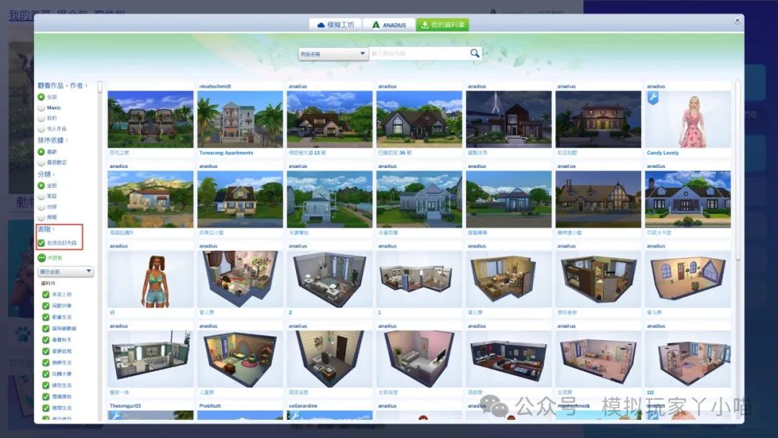Choose the Maxis creator radio button
Screen dimensions: 778x438
[x=42, y=107]
